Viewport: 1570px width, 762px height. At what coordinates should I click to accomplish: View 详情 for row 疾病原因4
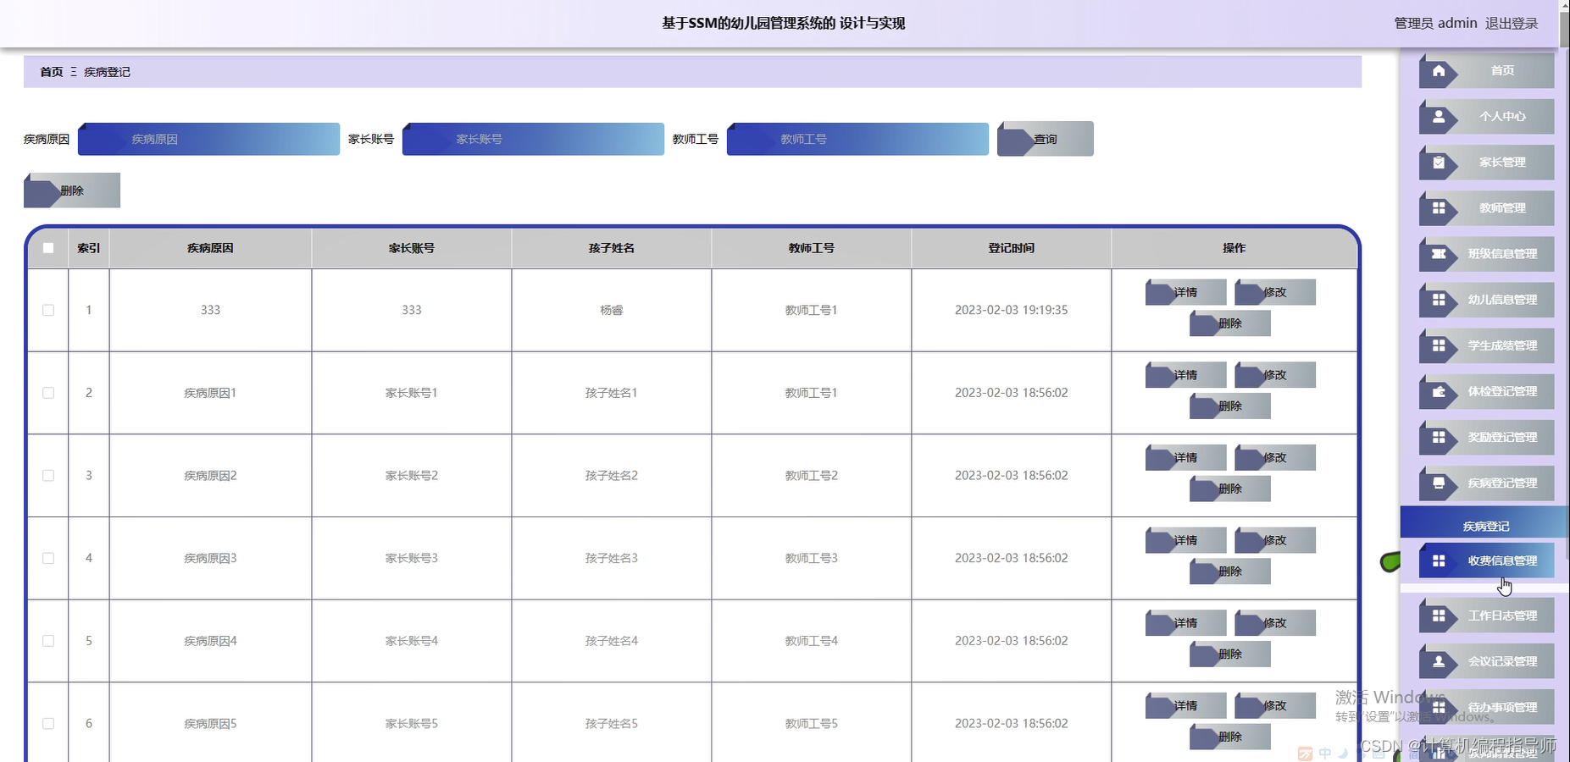point(1185,623)
